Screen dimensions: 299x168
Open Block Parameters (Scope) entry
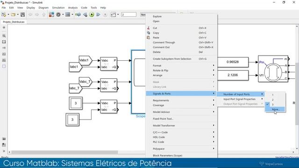pyautogui.click(x=182, y=155)
